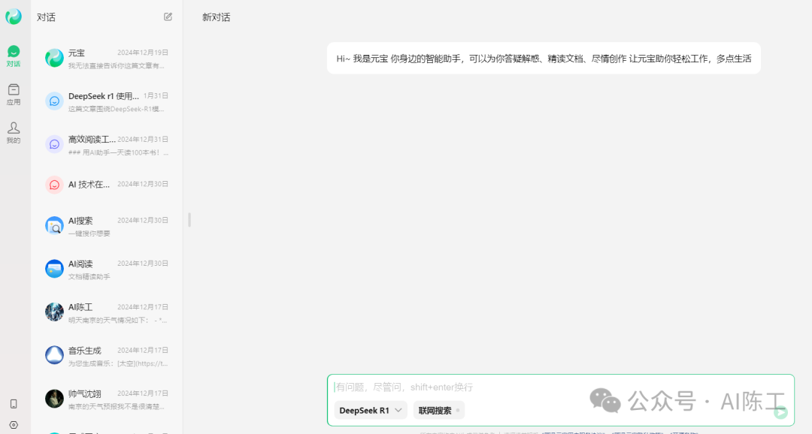
Task: Click the AI阅读 app icon
Action: point(54,269)
